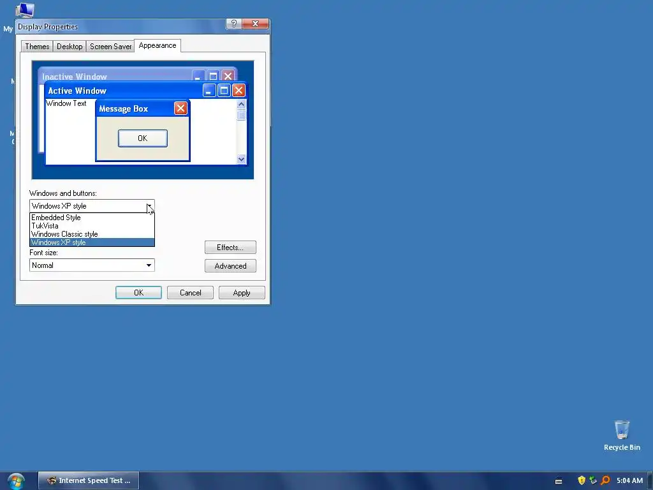Confirm with the dialog OK button
This screenshot has width=653, height=490.
138,292
